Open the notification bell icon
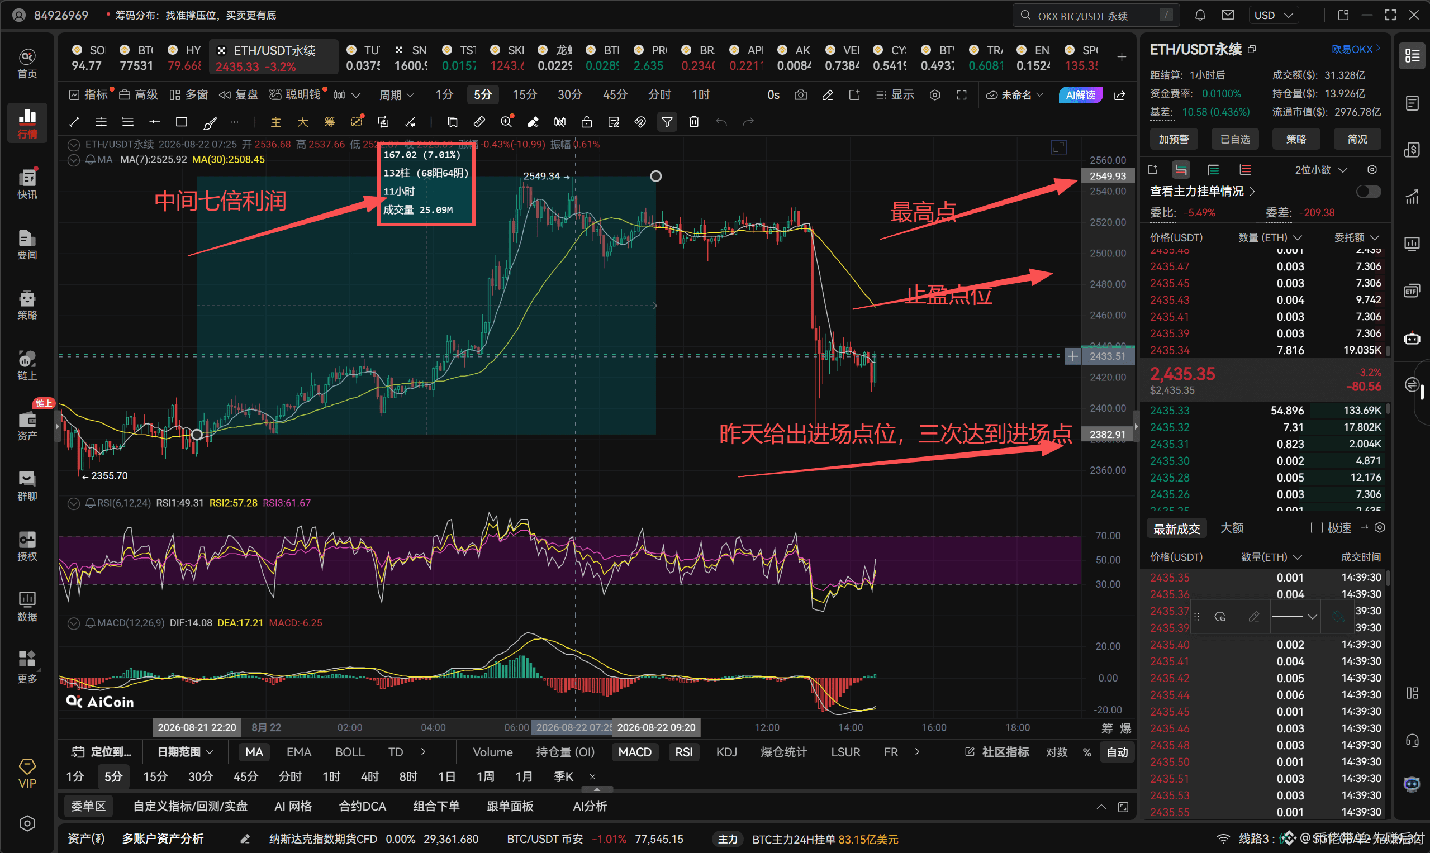 (x=1200, y=15)
